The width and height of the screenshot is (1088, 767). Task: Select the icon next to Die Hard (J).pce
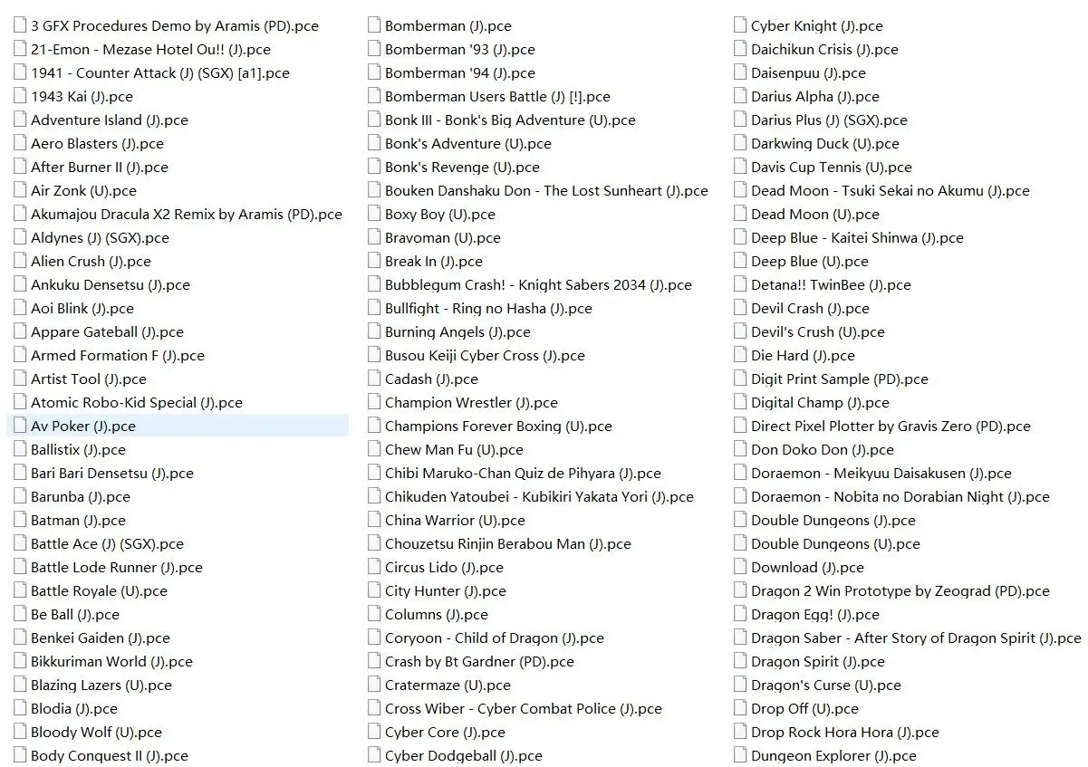tap(740, 355)
